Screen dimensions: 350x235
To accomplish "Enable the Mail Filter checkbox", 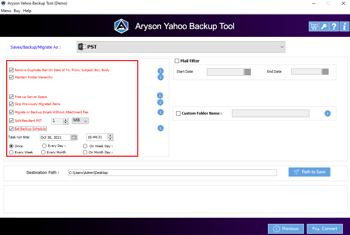I will tap(177, 61).
